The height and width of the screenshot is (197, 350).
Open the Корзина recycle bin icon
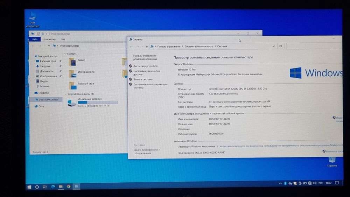tap(332, 162)
